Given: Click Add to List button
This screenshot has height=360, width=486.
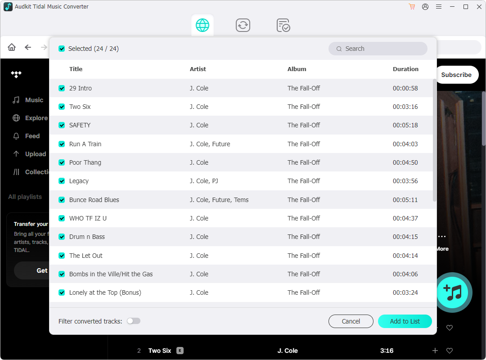Looking at the screenshot, I should [x=405, y=321].
